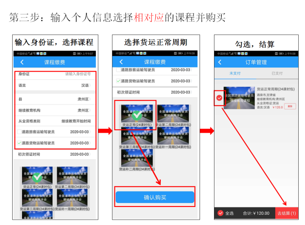Viewport: 305px width, 225px height.
Task: Toggle 全选 select-all checkbox
Action: pos(220,213)
